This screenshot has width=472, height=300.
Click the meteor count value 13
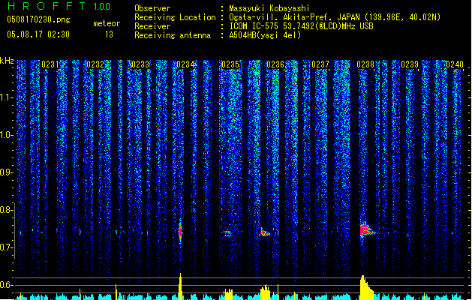coord(109,34)
